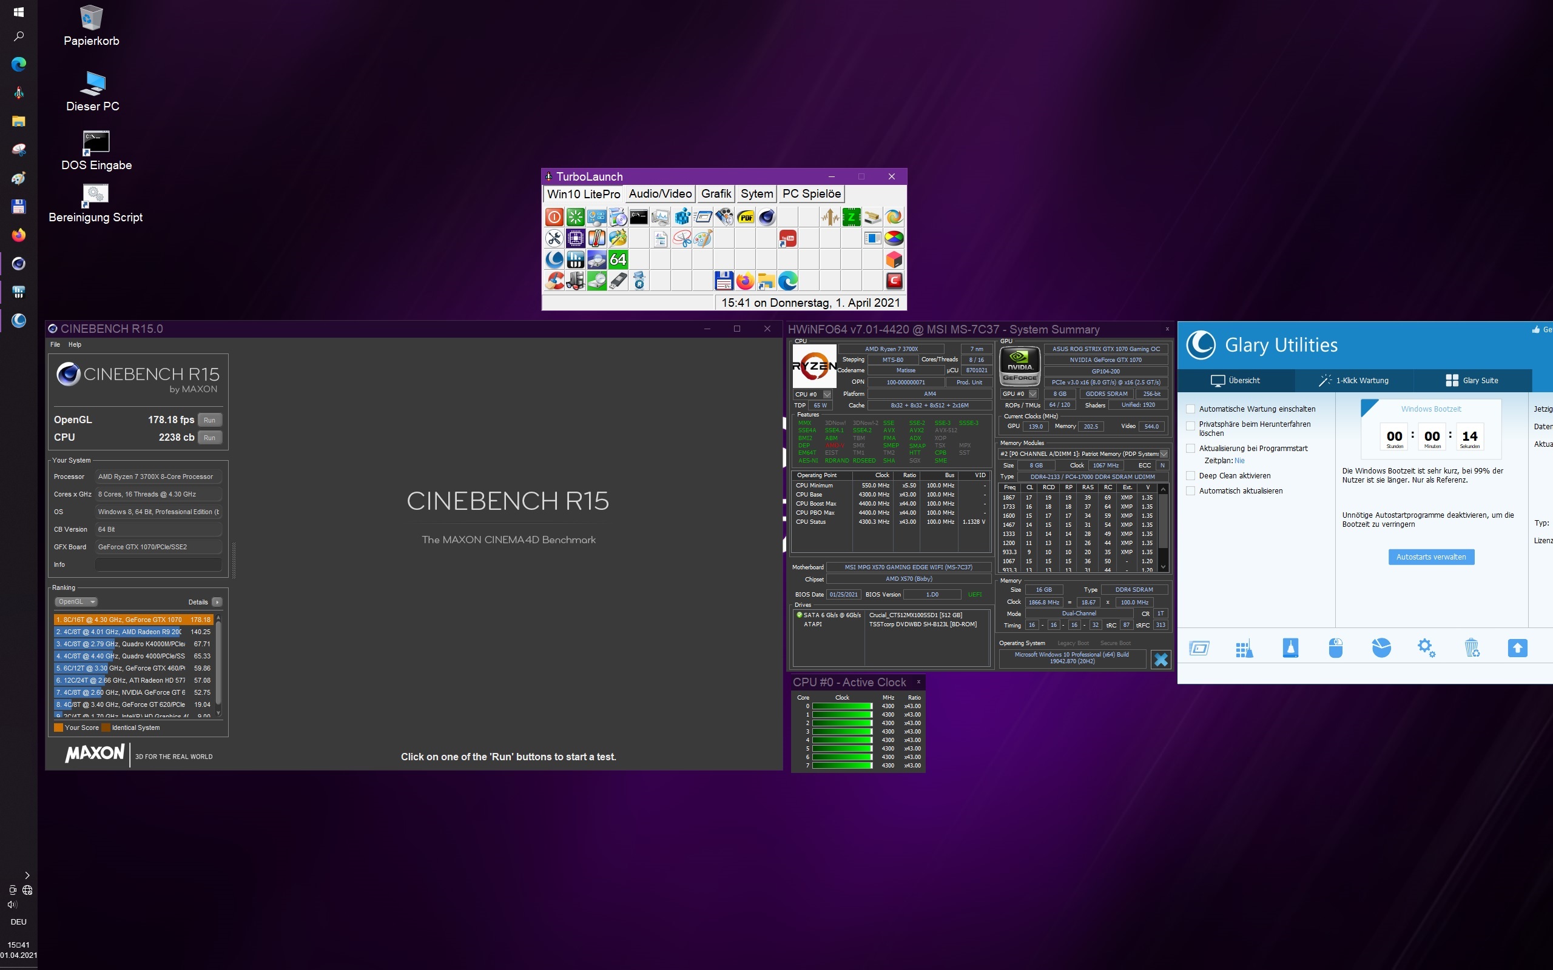
Task: Click the Autostarts verwalten button
Action: coord(1431,557)
